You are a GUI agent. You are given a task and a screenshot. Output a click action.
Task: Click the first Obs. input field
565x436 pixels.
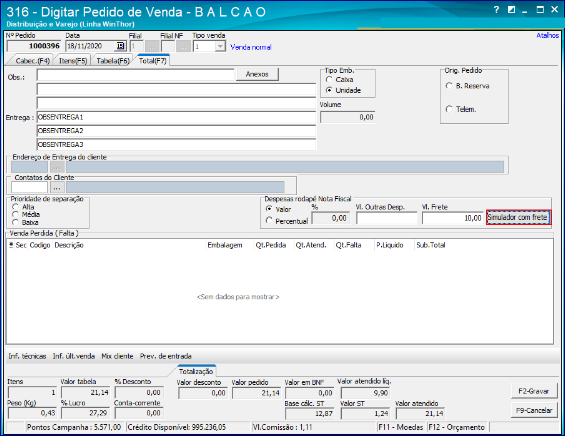[x=135, y=75]
